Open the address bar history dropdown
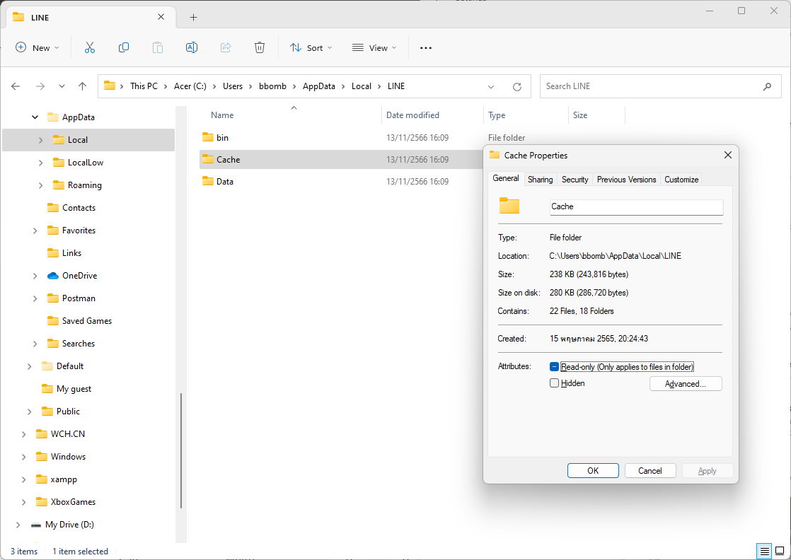791x560 pixels. click(x=491, y=86)
